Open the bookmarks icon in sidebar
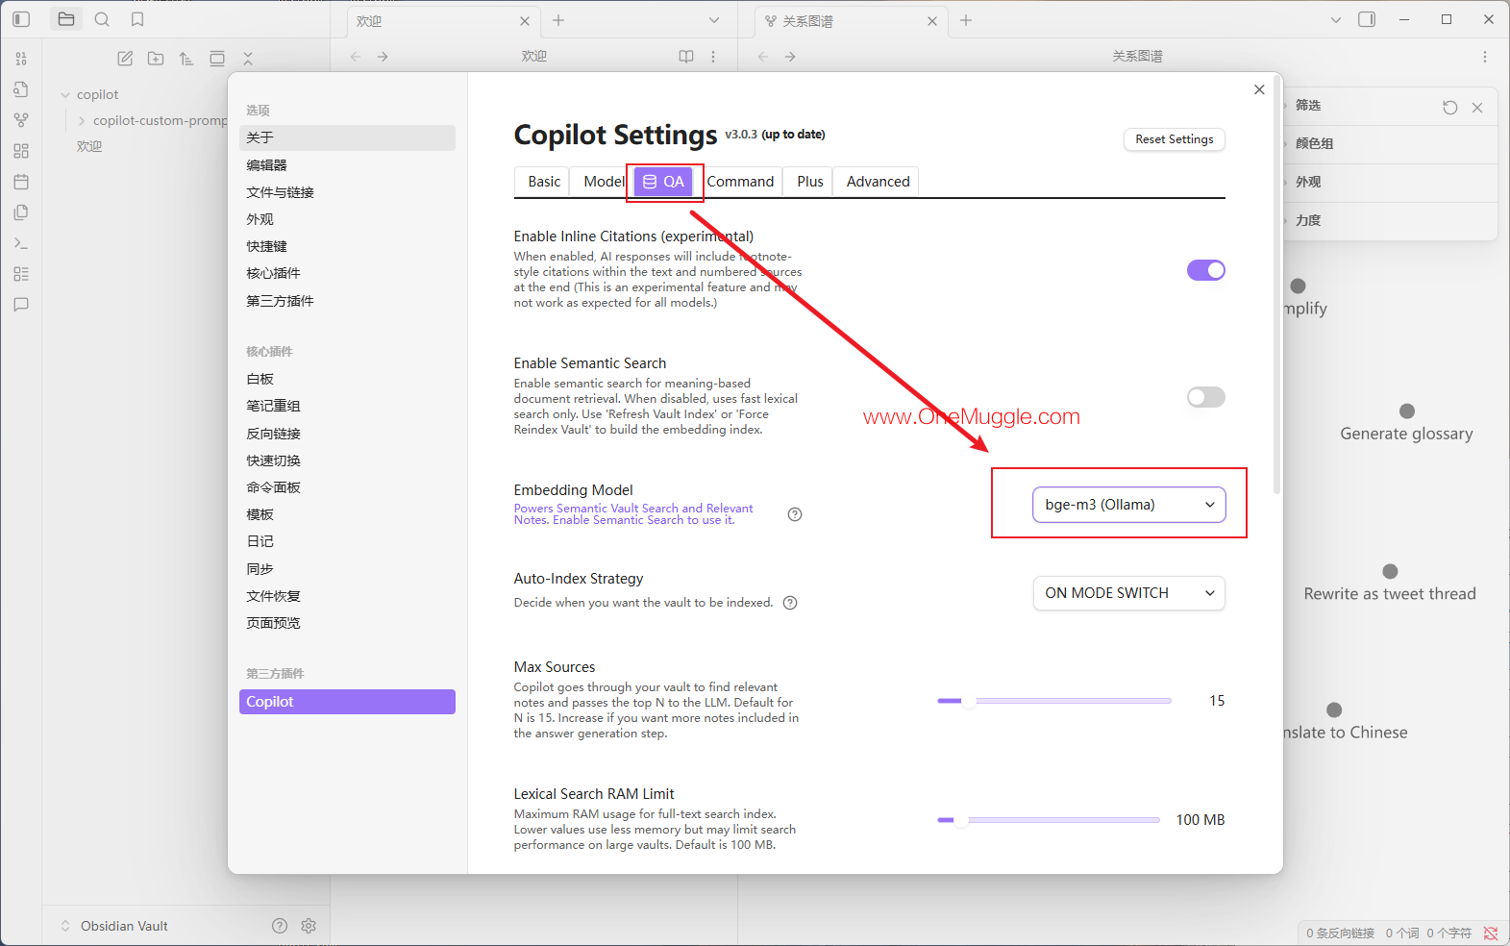The height and width of the screenshot is (946, 1510). [137, 19]
